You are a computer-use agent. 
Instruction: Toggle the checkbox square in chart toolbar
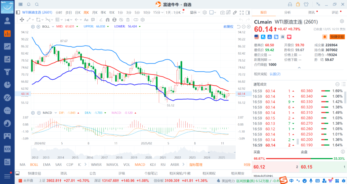211,13
